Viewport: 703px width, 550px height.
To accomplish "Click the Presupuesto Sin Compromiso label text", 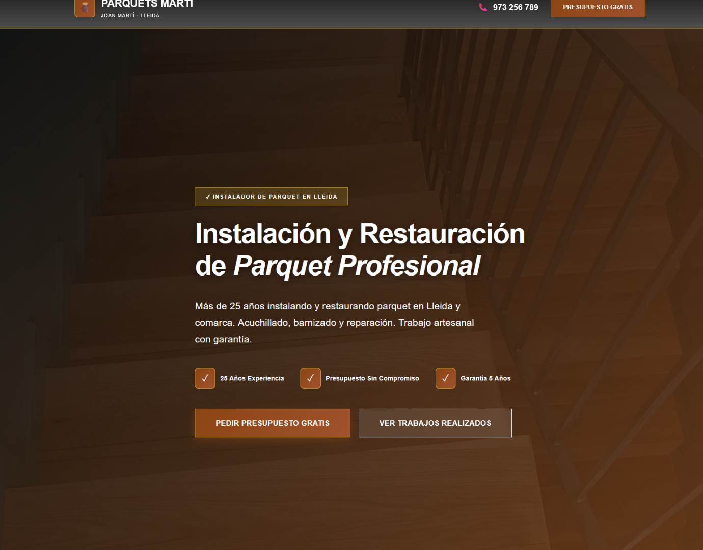I will pos(372,378).
